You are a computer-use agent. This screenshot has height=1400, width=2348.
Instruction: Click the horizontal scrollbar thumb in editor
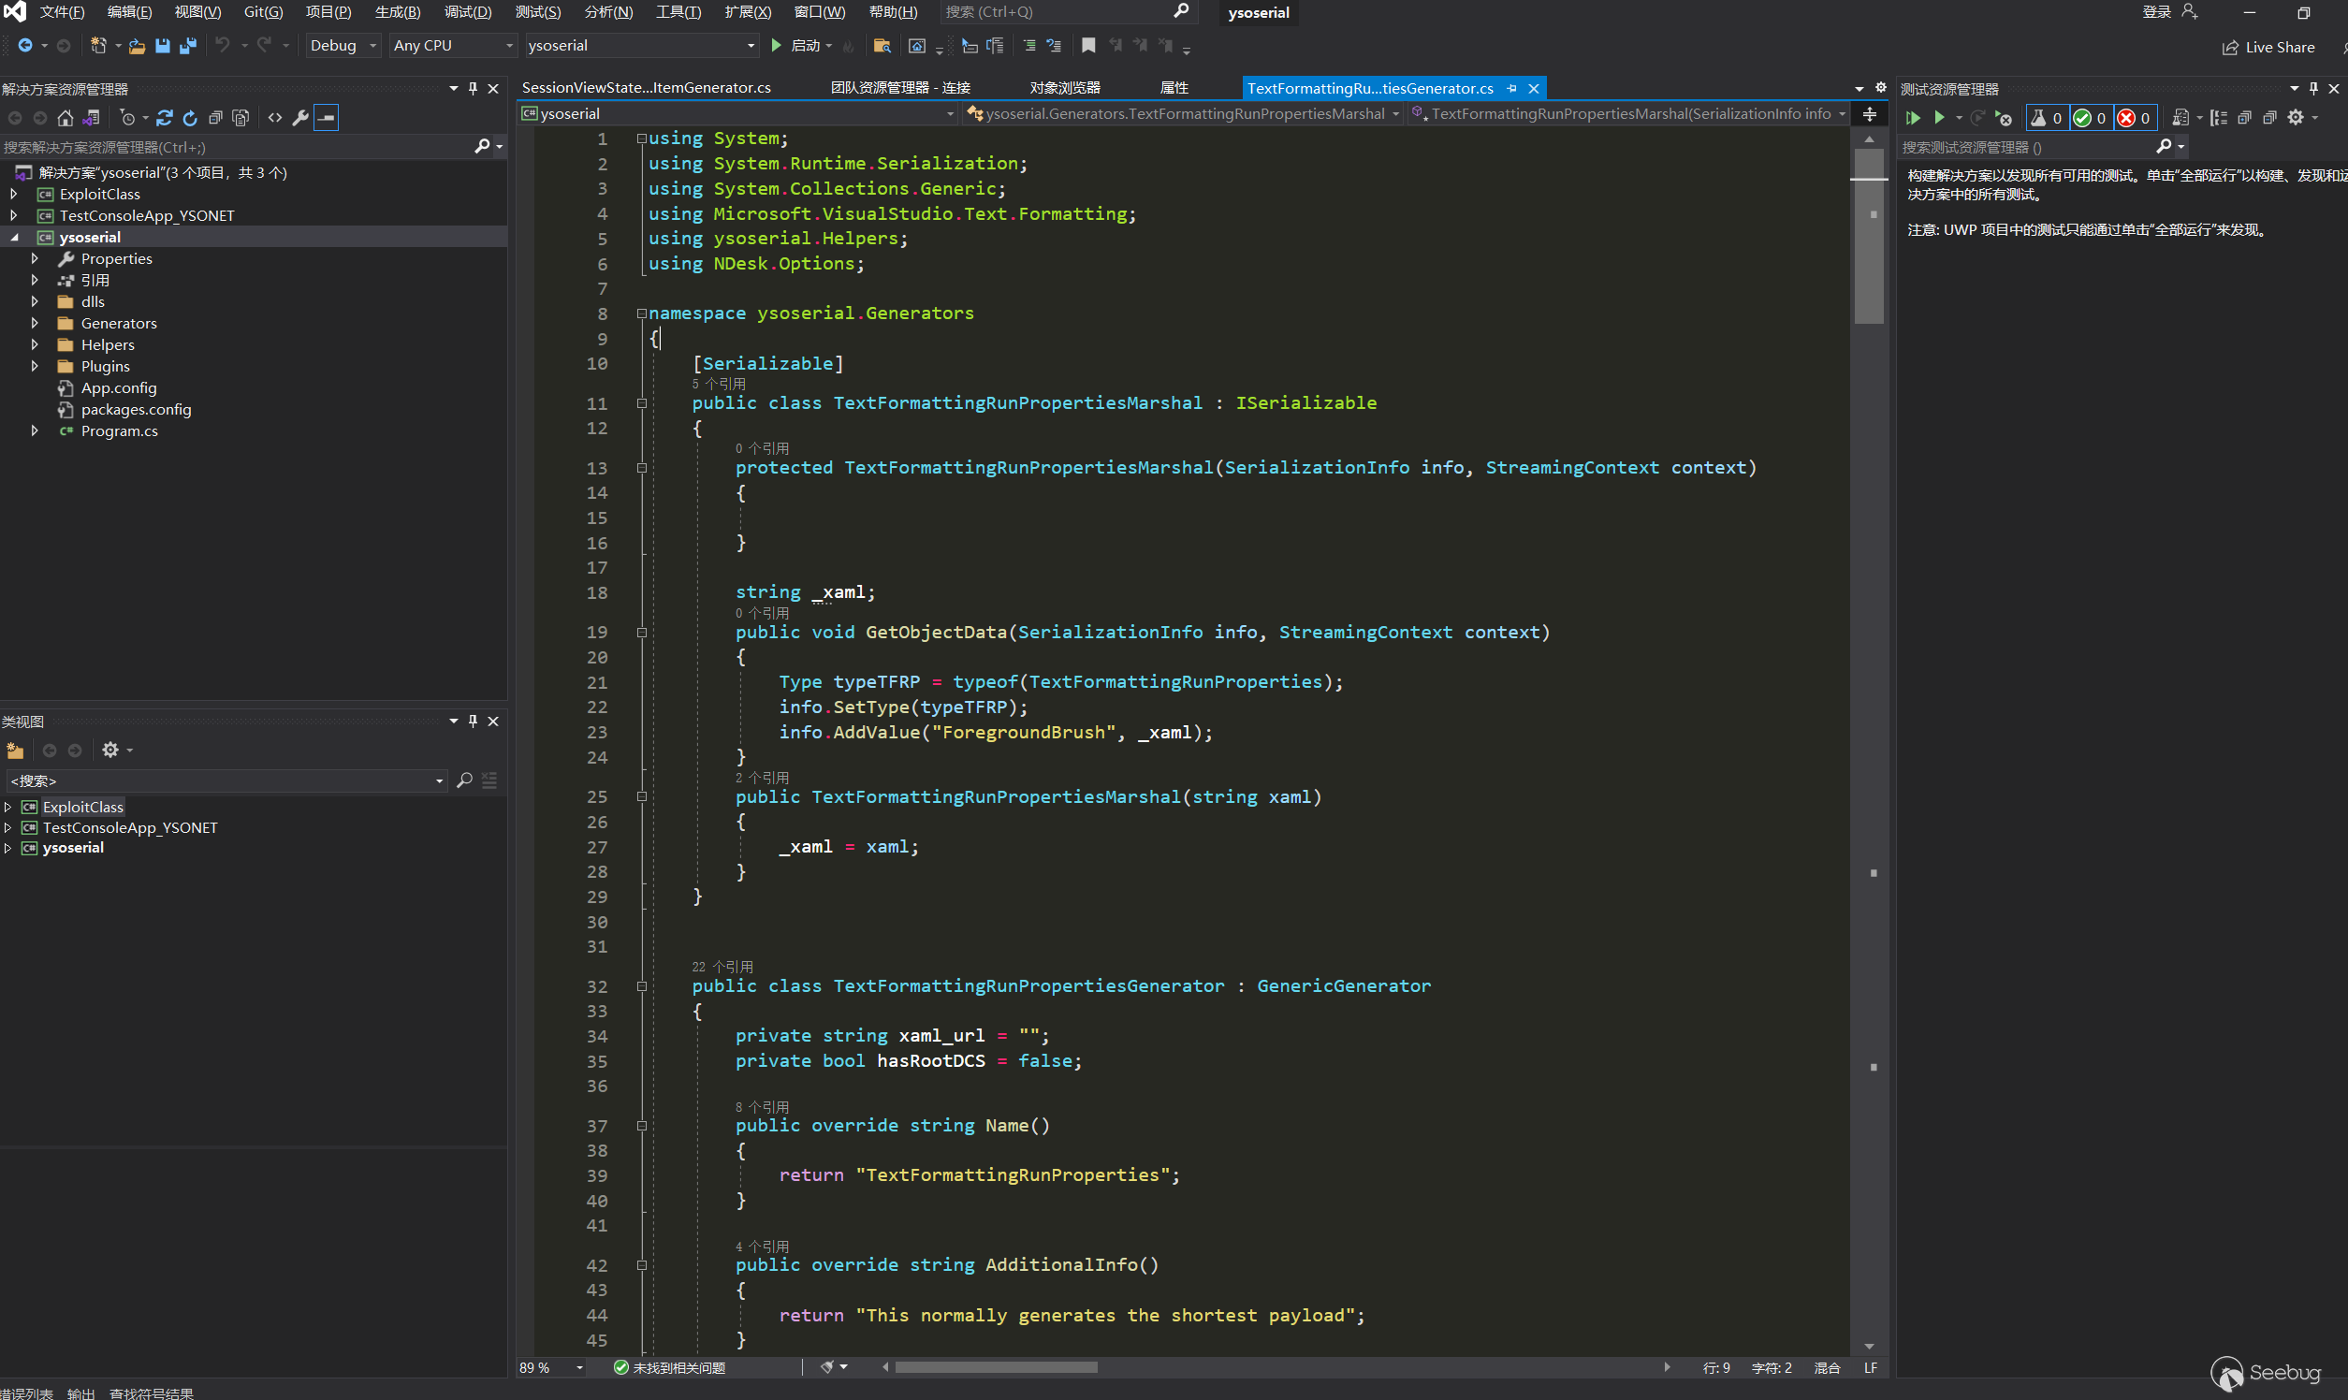click(x=995, y=1367)
